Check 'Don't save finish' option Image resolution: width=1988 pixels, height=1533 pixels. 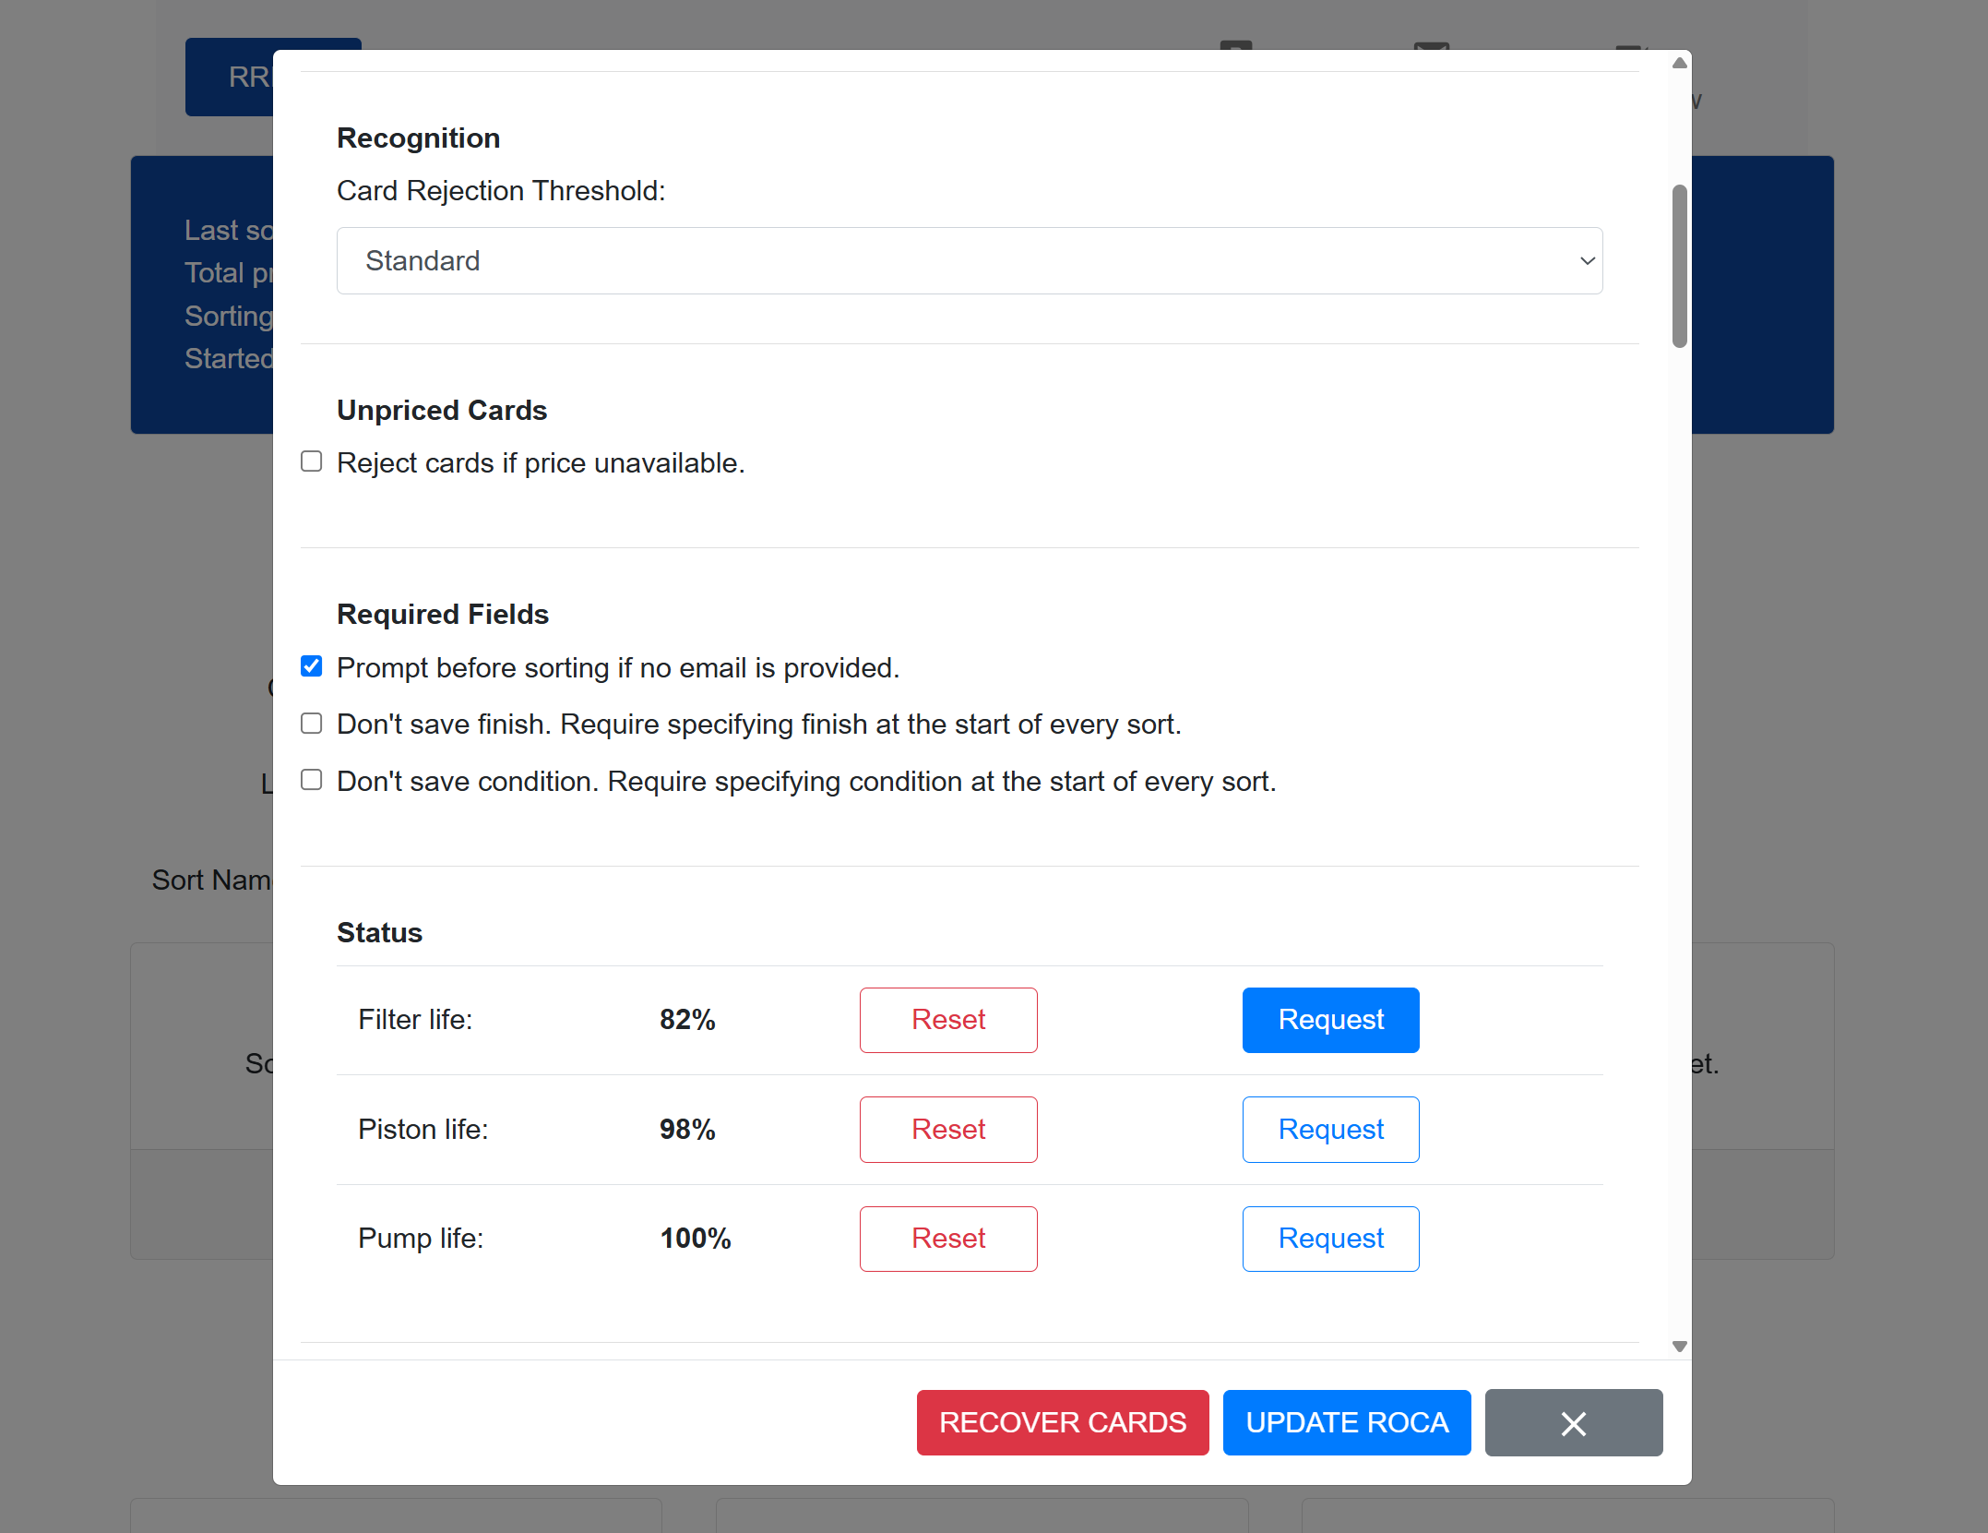pos(312,724)
